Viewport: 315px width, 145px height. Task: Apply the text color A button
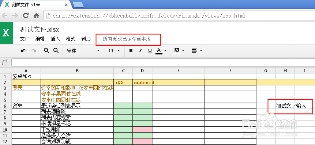click(x=159, y=51)
